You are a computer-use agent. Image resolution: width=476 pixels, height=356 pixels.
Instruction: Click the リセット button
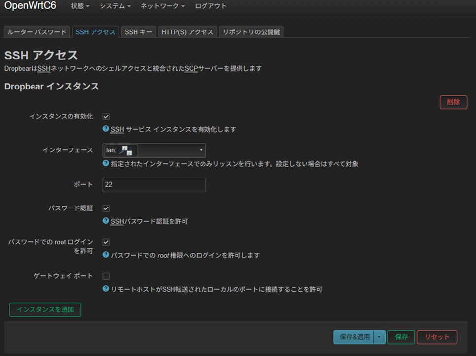coord(437,337)
